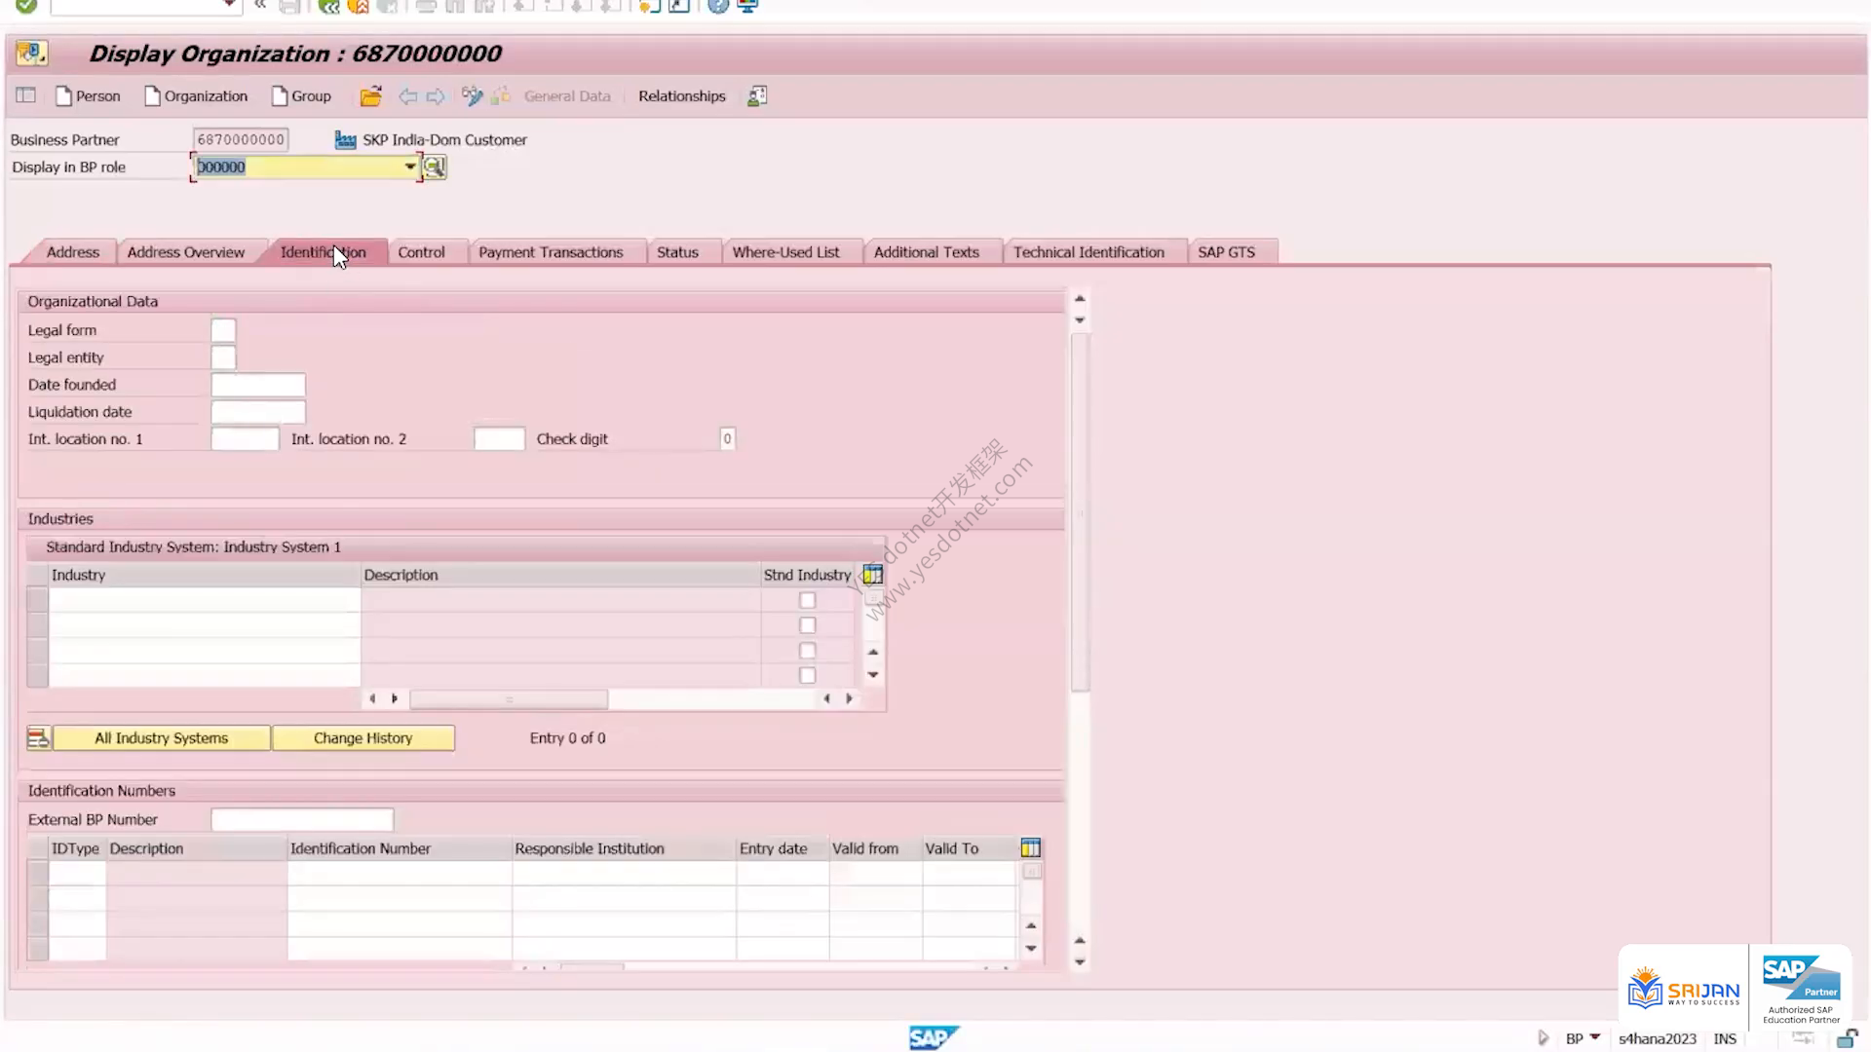This screenshot has height=1052, width=1871.
Task: Click the Date founded field
Action: coord(258,385)
